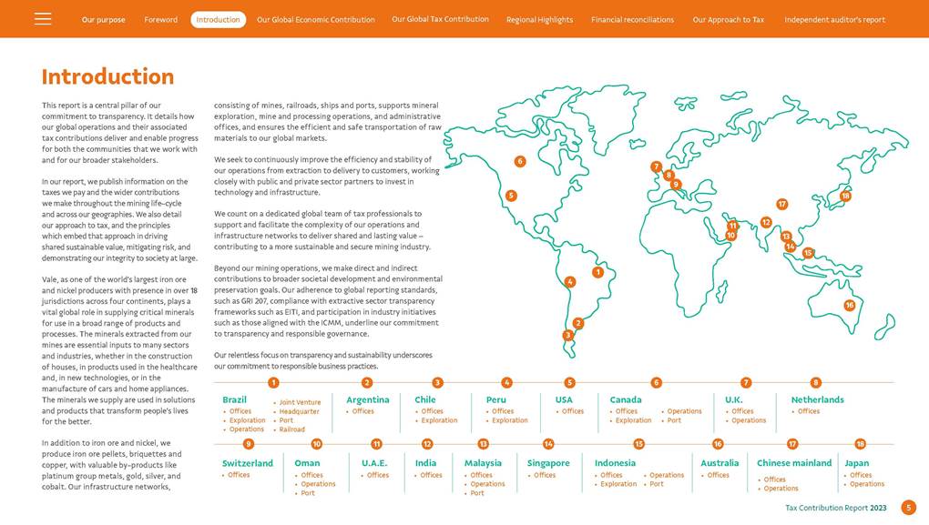Image resolution: width=929 pixels, height=525 pixels.
Task: Open Our Global Economic Contribution tab
Action: tap(315, 19)
